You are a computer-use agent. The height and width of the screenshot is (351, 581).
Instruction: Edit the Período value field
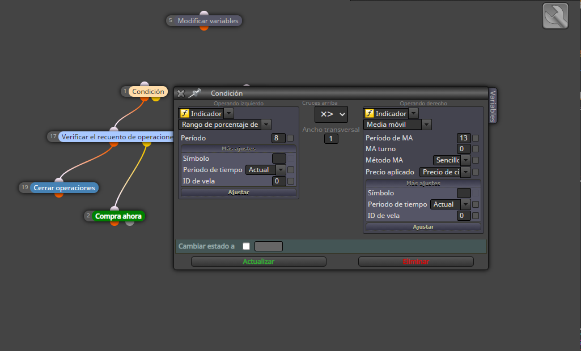click(x=278, y=138)
